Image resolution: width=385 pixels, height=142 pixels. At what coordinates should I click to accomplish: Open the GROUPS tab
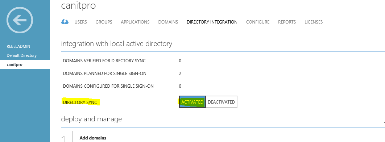point(104,22)
